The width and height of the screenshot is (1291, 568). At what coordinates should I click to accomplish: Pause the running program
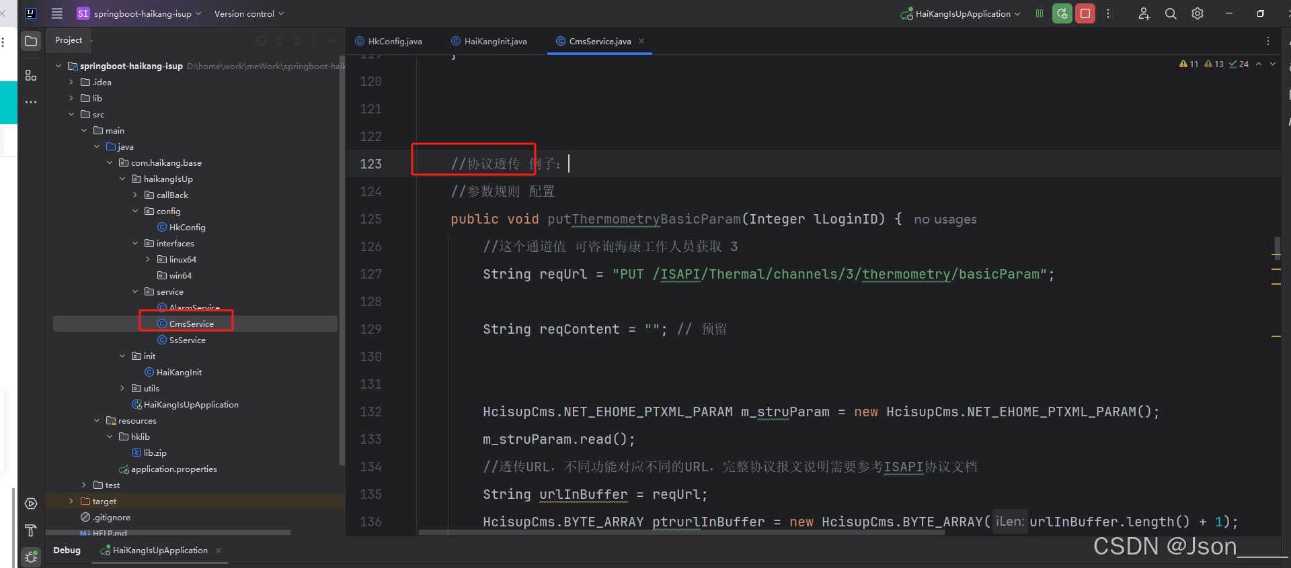1040,13
